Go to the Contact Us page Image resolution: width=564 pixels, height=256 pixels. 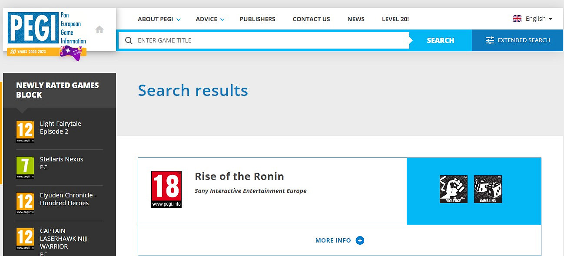[311, 19]
